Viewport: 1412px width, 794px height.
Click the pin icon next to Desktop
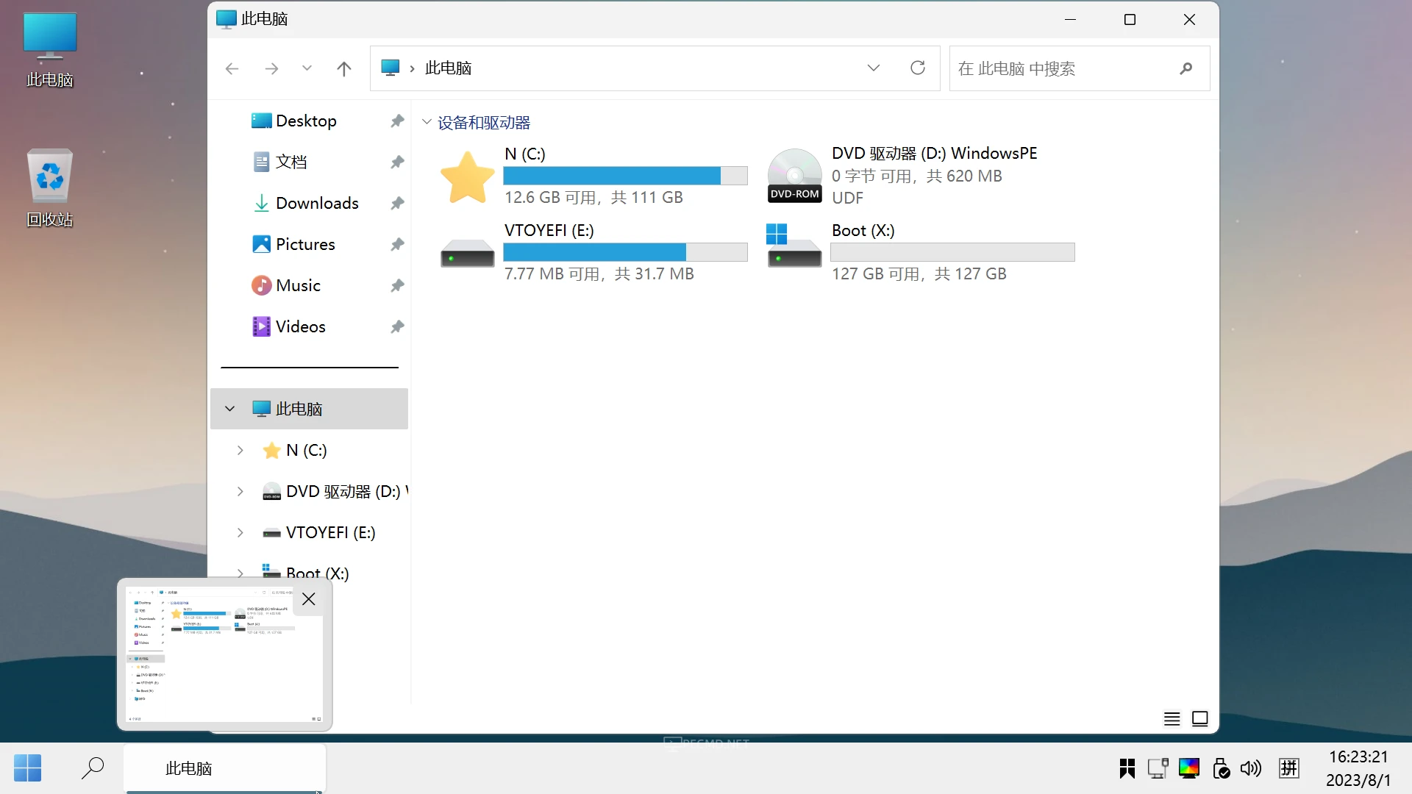click(x=397, y=121)
